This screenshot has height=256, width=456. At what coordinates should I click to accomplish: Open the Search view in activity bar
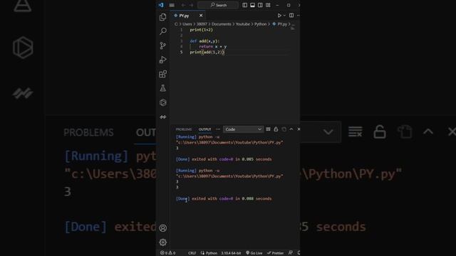[163, 31]
